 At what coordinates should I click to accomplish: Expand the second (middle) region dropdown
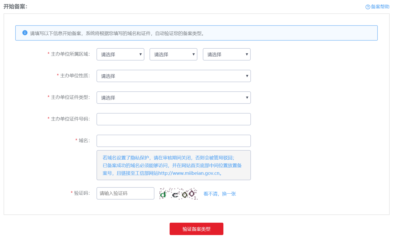coord(173,54)
